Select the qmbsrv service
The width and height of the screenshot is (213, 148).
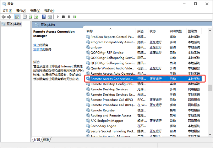(144, 47)
